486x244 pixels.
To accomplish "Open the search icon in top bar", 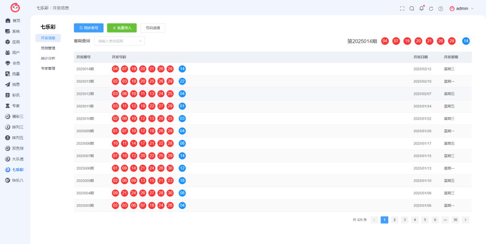I will coord(412,9).
